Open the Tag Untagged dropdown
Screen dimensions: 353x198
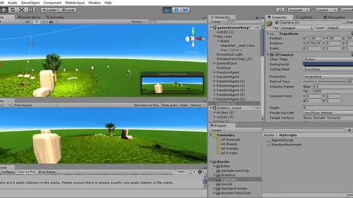[297, 28]
